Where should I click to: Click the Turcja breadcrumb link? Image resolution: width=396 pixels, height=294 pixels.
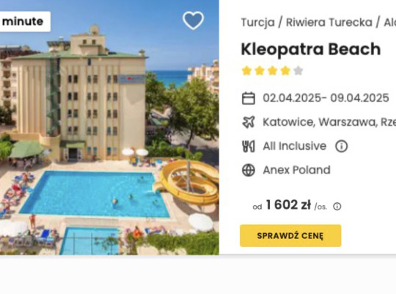pos(258,22)
